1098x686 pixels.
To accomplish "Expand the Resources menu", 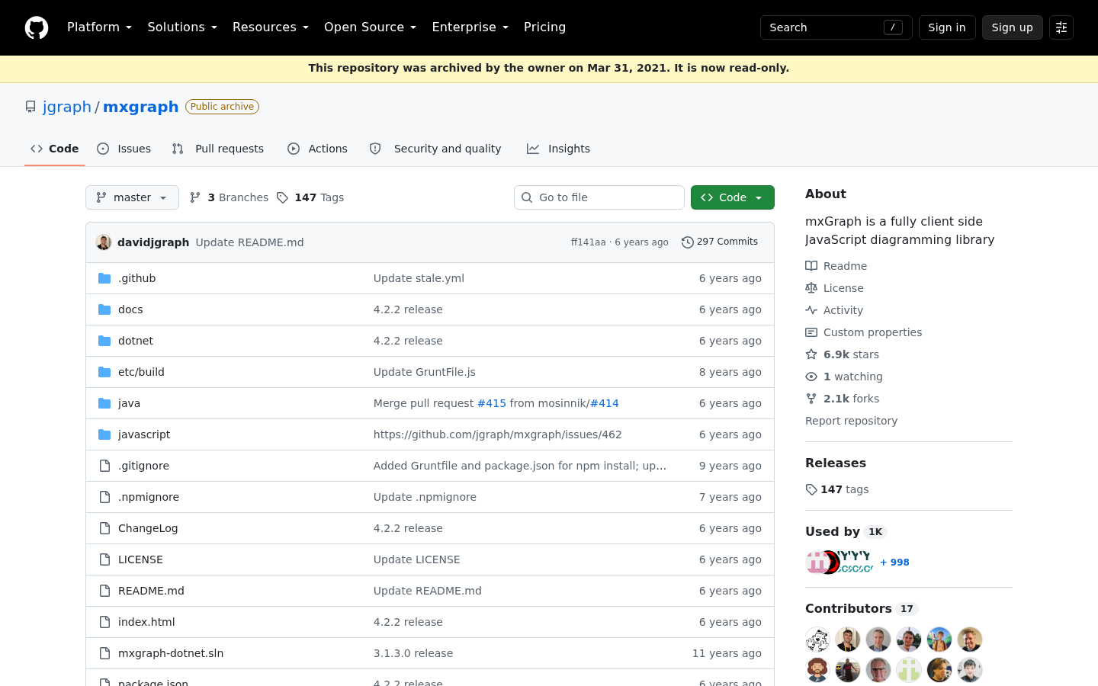I will tap(271, 27).
